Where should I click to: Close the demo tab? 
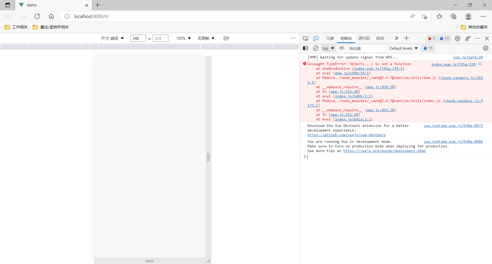tap(87, 5)
